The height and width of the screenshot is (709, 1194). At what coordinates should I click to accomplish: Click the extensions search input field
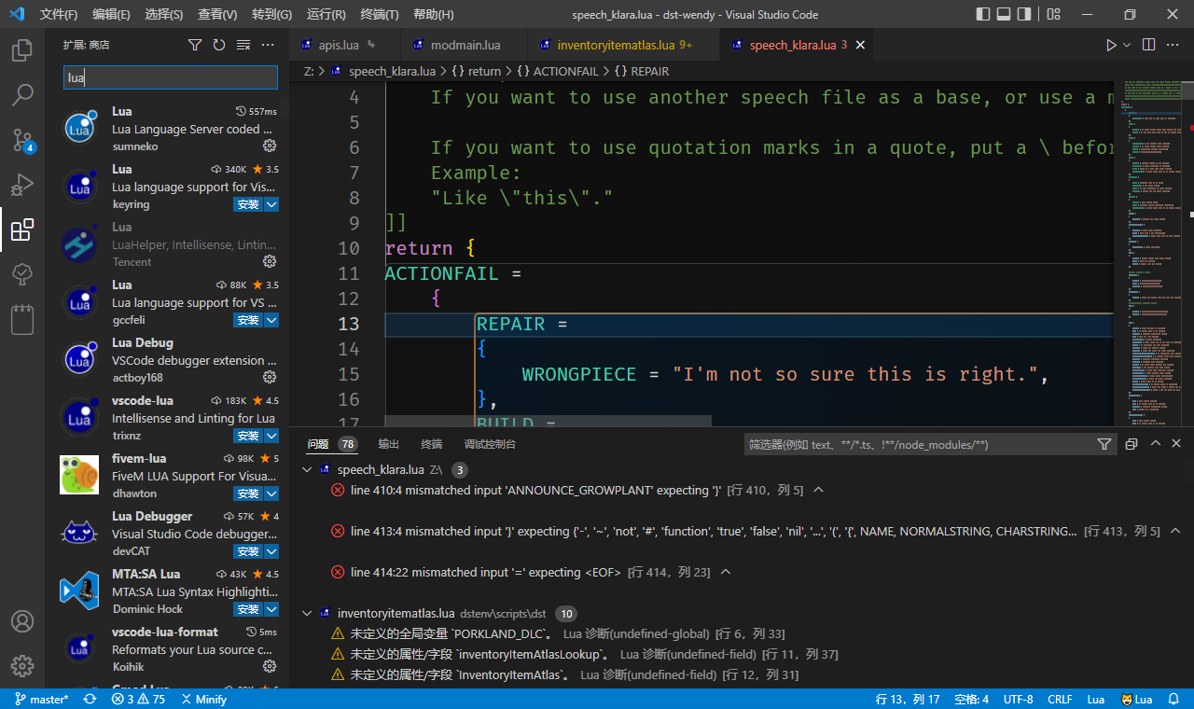(x=171, y=77)
